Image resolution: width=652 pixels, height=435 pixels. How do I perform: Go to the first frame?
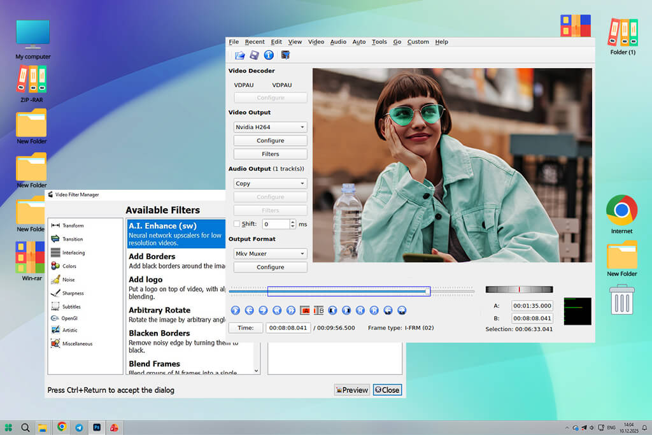tap(360, 310)
